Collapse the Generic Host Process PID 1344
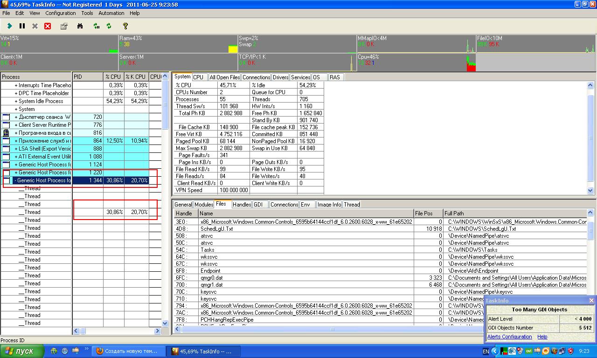Image resolution: width=597 pixels, height=358 pixels. click(16, 180)
